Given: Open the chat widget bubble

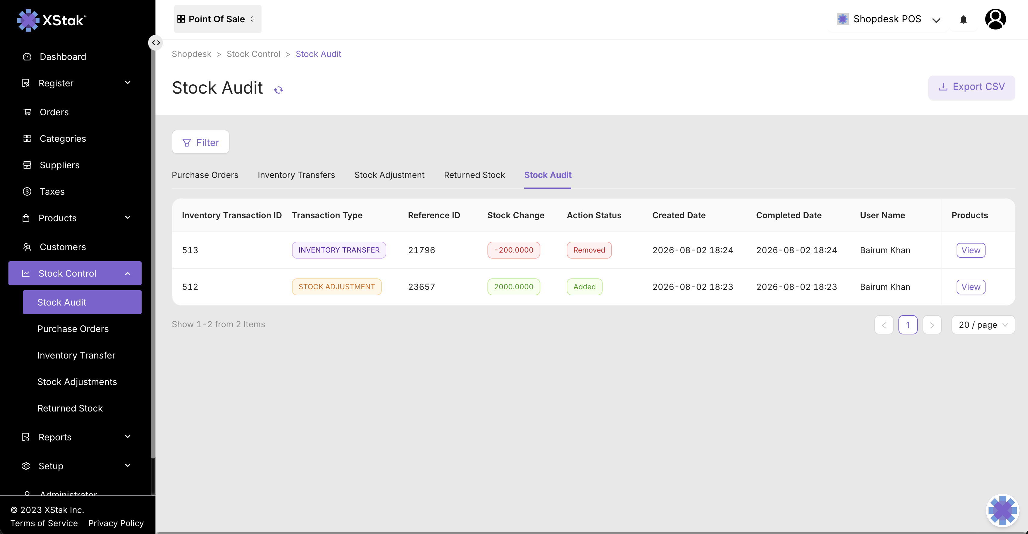Looking at the screenshot, I should coord(1002,510).
